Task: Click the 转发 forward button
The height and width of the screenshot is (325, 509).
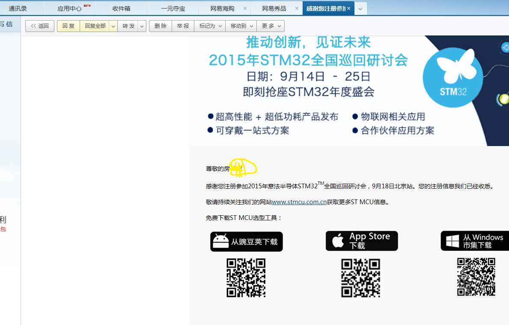Action: (x=128, y=26)
